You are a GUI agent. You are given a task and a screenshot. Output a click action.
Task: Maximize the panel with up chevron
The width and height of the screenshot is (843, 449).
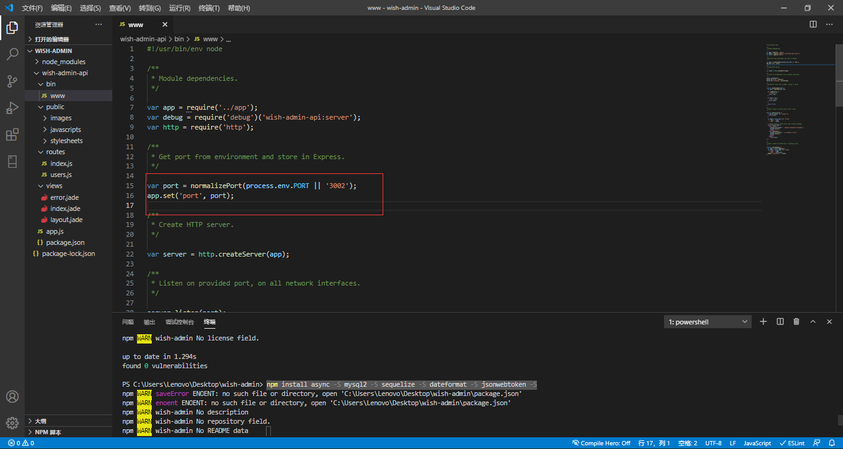(x=813, y=321)
